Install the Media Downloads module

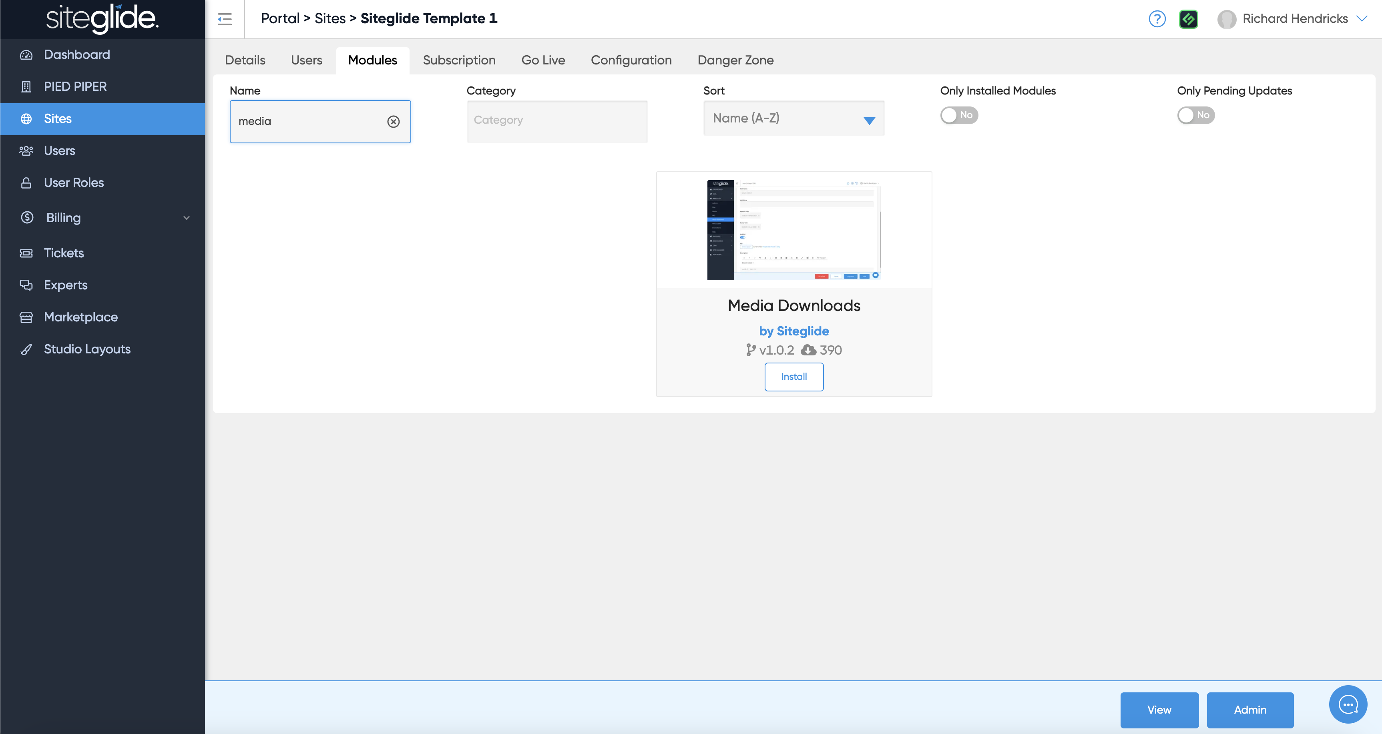793,376
